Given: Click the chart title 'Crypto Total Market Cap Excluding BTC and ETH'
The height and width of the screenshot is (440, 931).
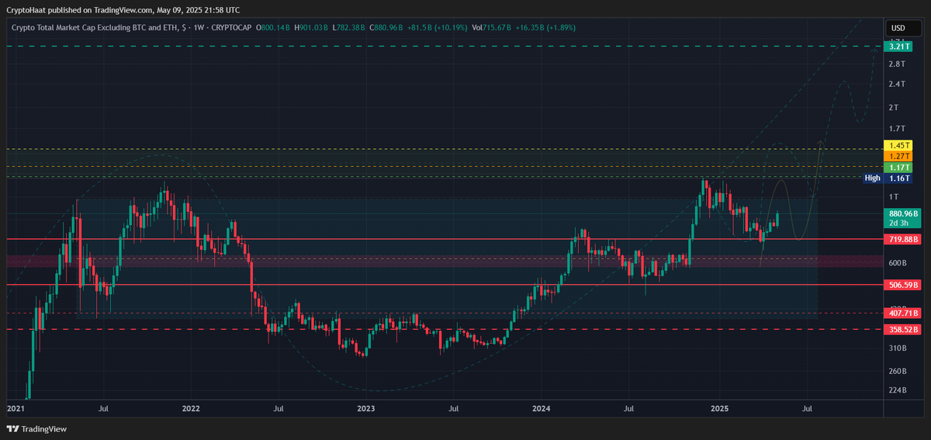Looking at the screenshot, I should (x=93, y=28).
